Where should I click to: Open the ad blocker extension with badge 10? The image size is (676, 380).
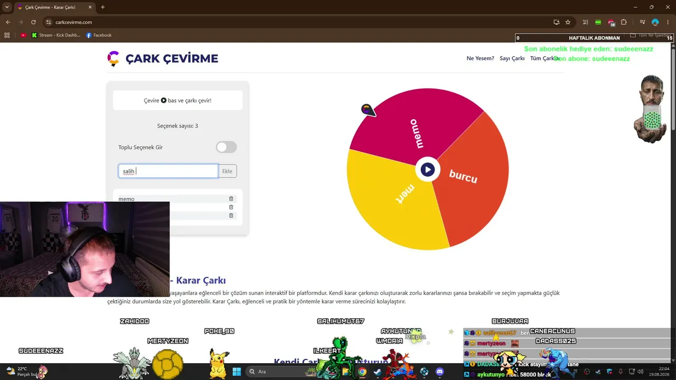(x=611, y=22)
